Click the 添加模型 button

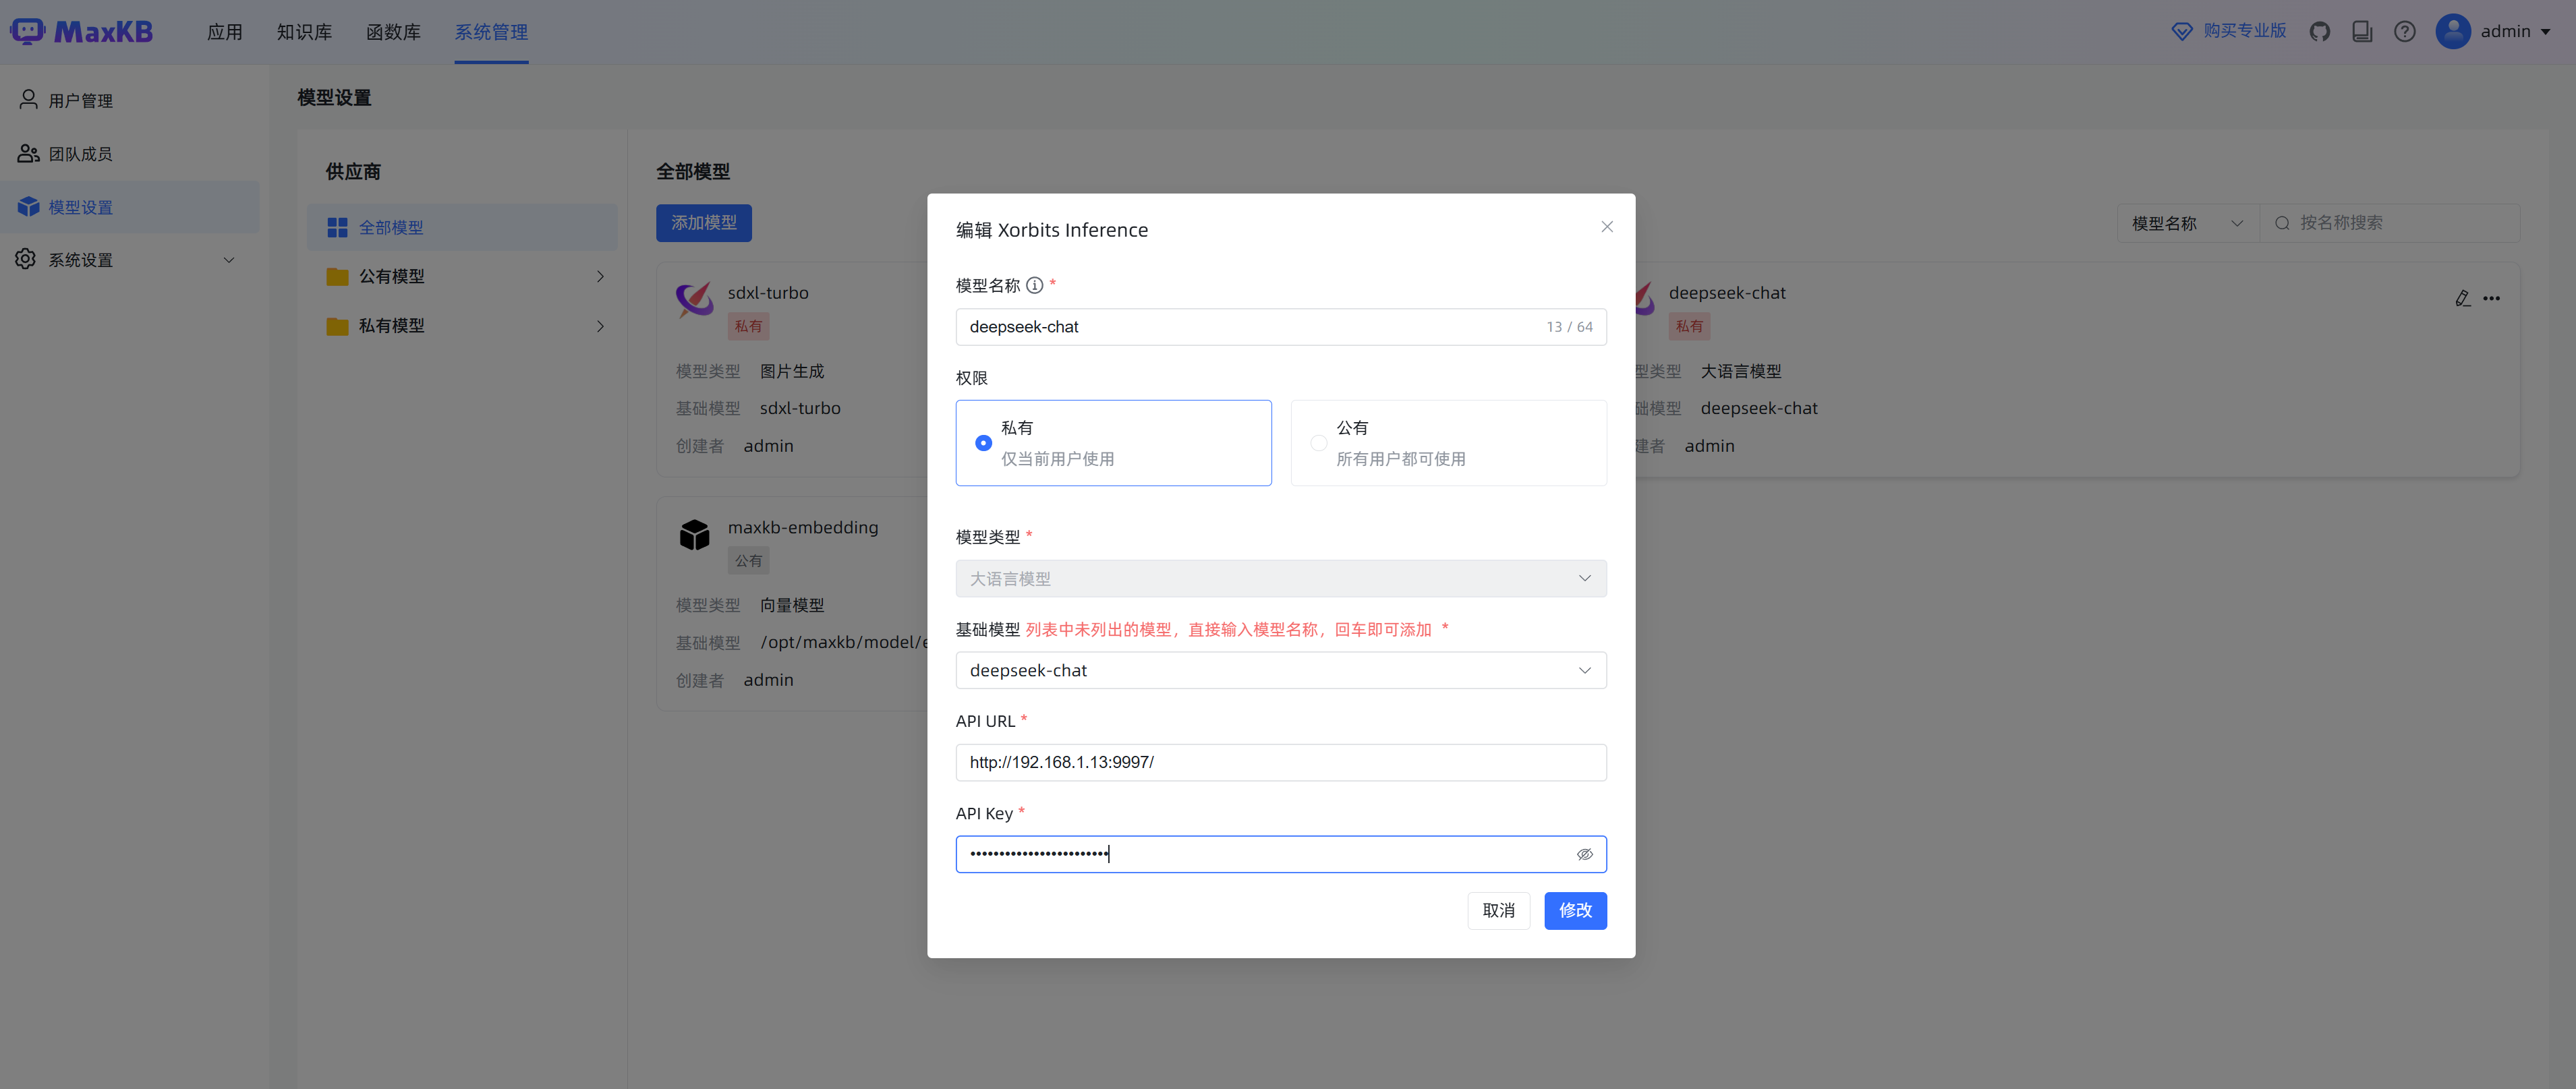pos(704,223)
